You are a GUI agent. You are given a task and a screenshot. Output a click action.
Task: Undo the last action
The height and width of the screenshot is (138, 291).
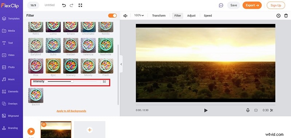(64, 5)
